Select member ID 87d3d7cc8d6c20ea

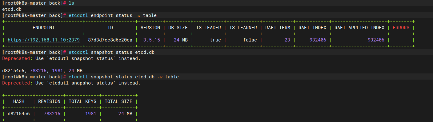(x=110, y=40)
